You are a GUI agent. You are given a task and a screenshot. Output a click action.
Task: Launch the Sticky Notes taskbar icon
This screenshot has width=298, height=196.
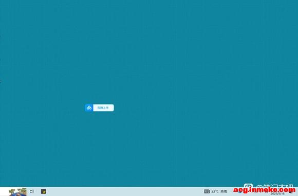point(43,191)
